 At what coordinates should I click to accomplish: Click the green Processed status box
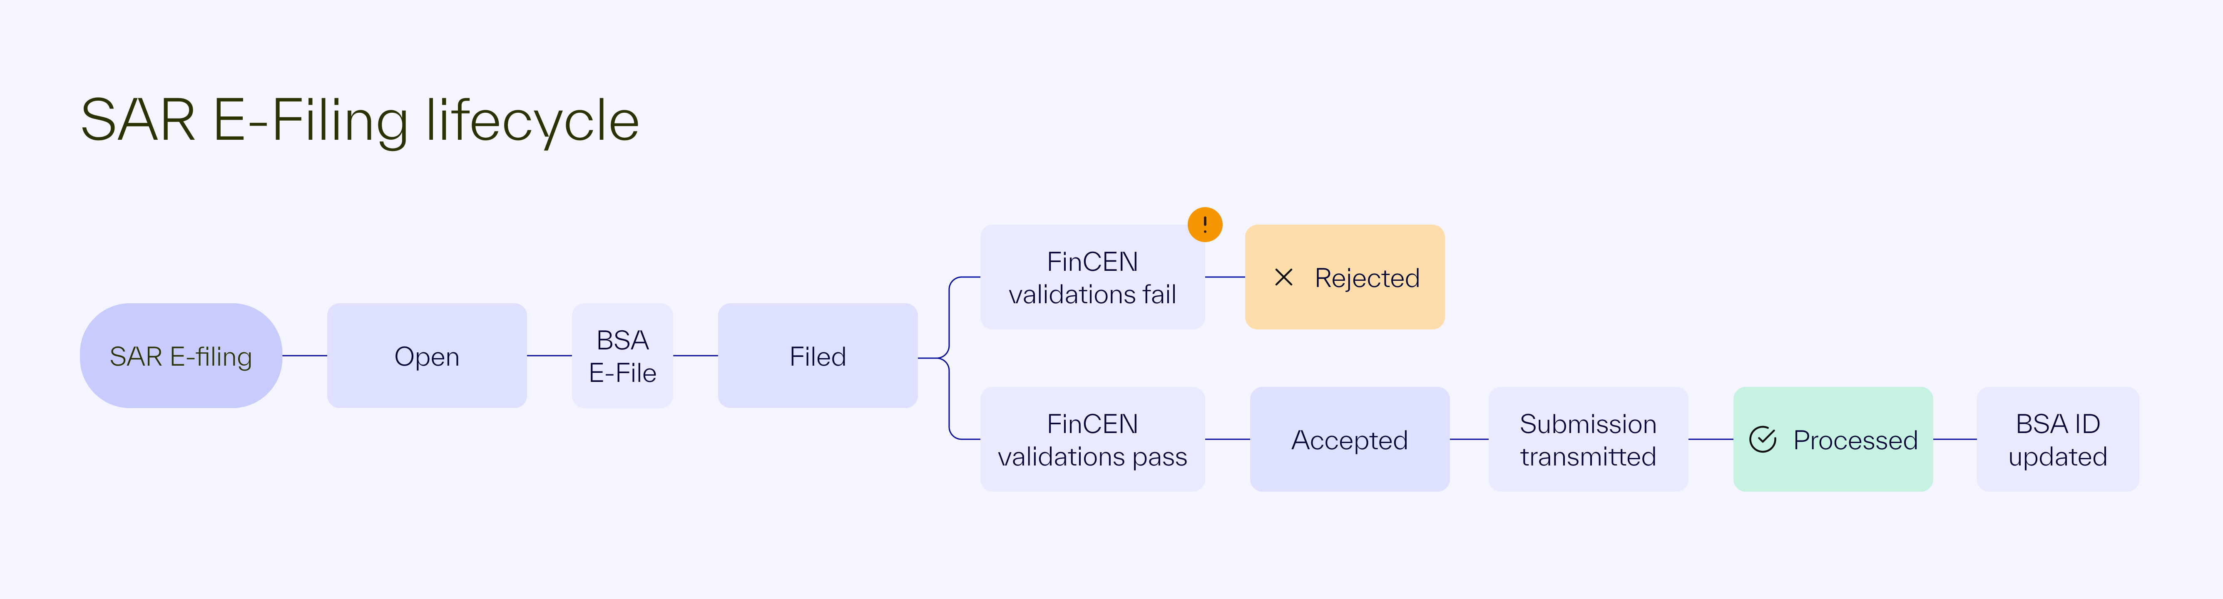[1833, 440]
